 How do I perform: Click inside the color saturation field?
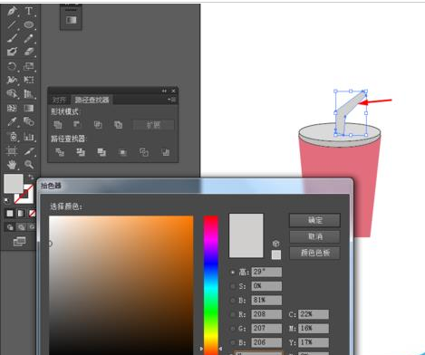[x=121, y=285]
